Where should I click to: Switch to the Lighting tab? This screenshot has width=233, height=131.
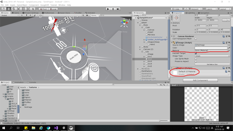(190, 13)
